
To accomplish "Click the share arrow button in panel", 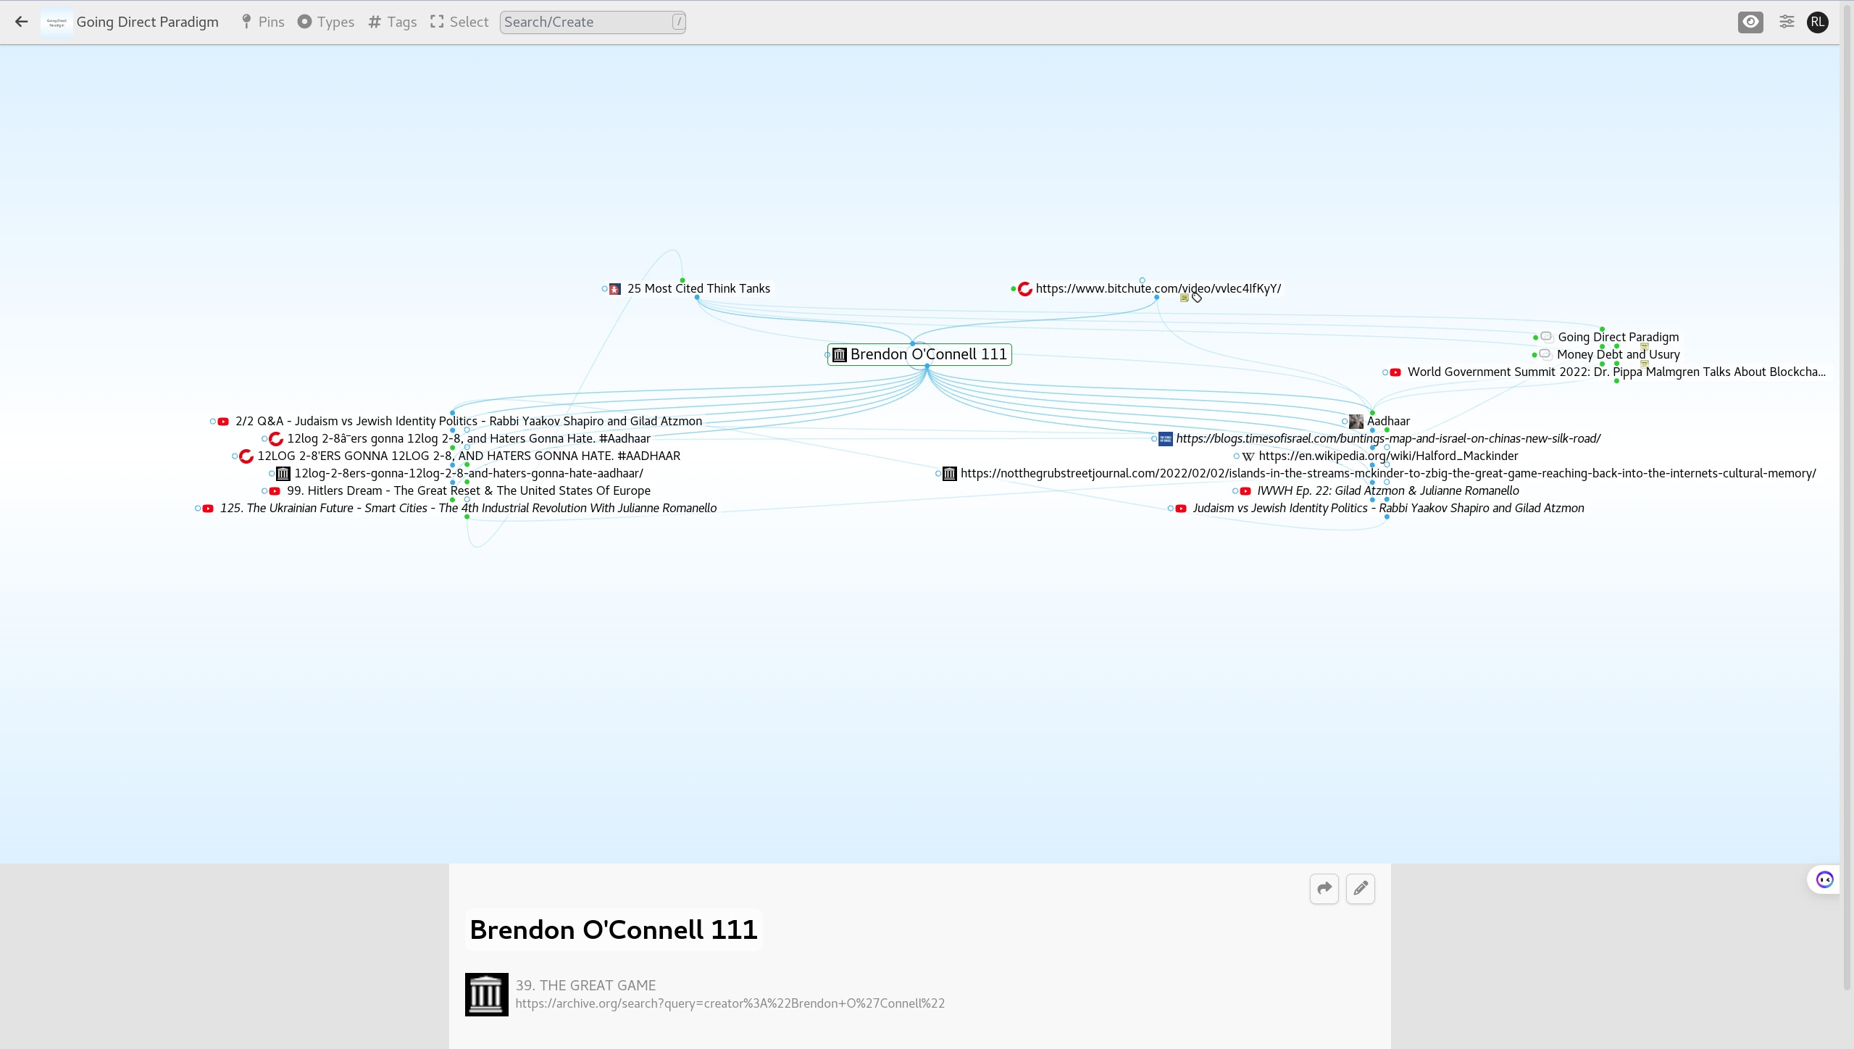I will coord(1324,888).
